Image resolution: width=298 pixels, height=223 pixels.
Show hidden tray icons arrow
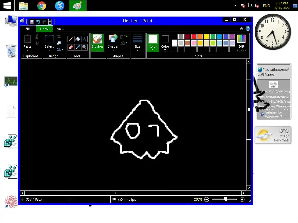[x=235, y=6]
